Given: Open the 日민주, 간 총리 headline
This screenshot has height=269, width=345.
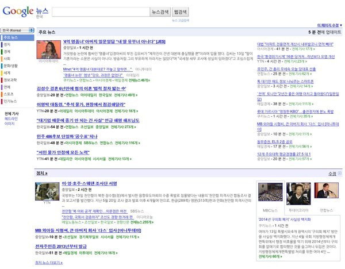Looking at the screenshot, I should tap(286, 69).
